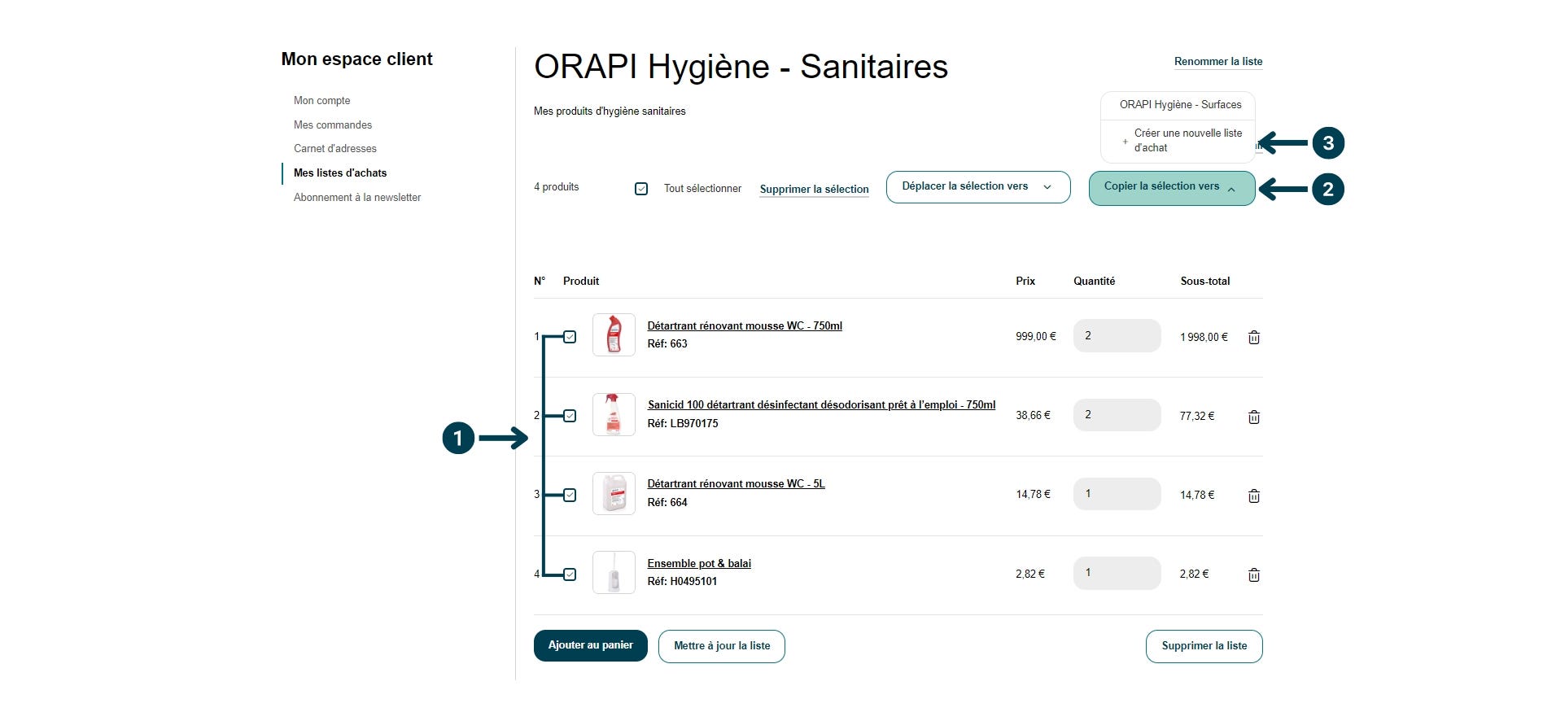This screenshot has width=1543, height=712.
Task: Click the Sanicid 100 spray bottle thumbnail
Action: 614,415
